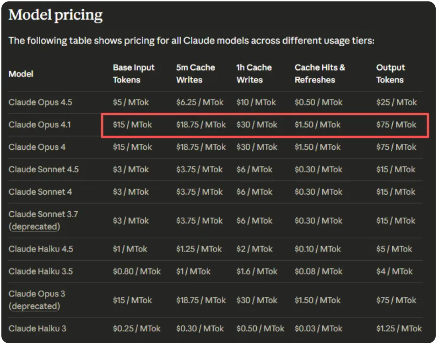This screenshot has width=438, height=345.
Task: Click the "Model pricing" heading
Action: click(x=55, y=15)
